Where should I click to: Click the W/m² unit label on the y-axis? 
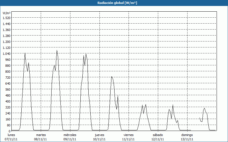pos(7,13)
